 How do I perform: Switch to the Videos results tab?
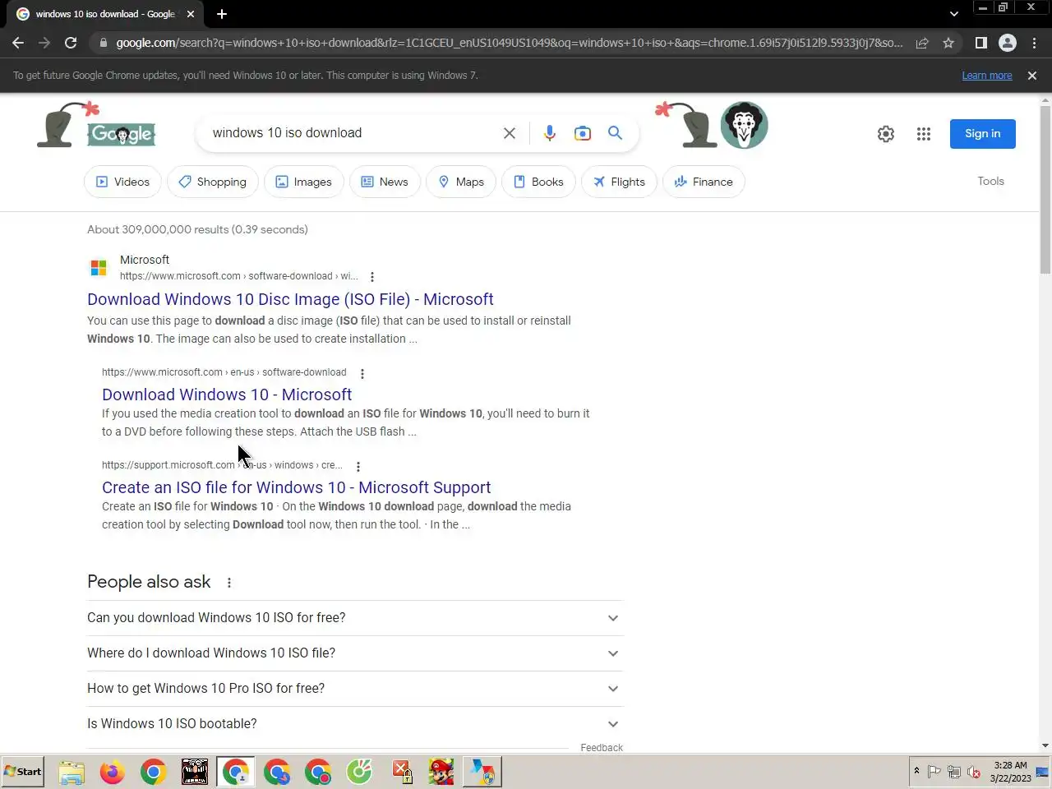123,182
